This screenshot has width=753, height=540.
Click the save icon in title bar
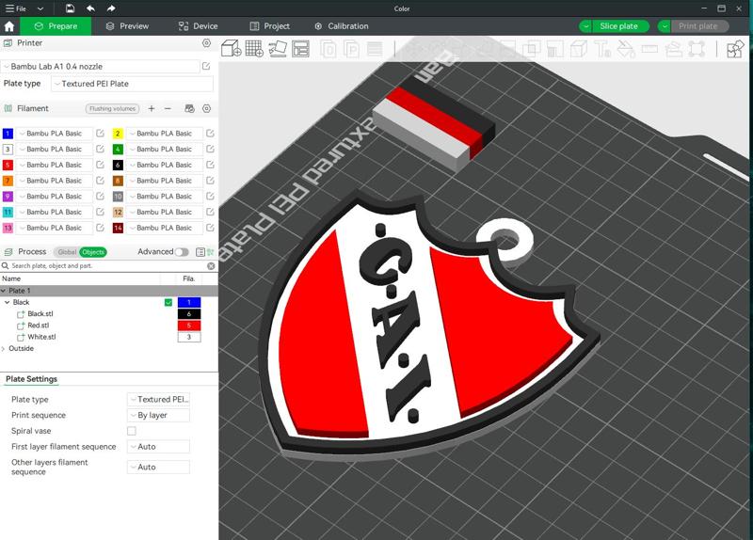point(70,8)
